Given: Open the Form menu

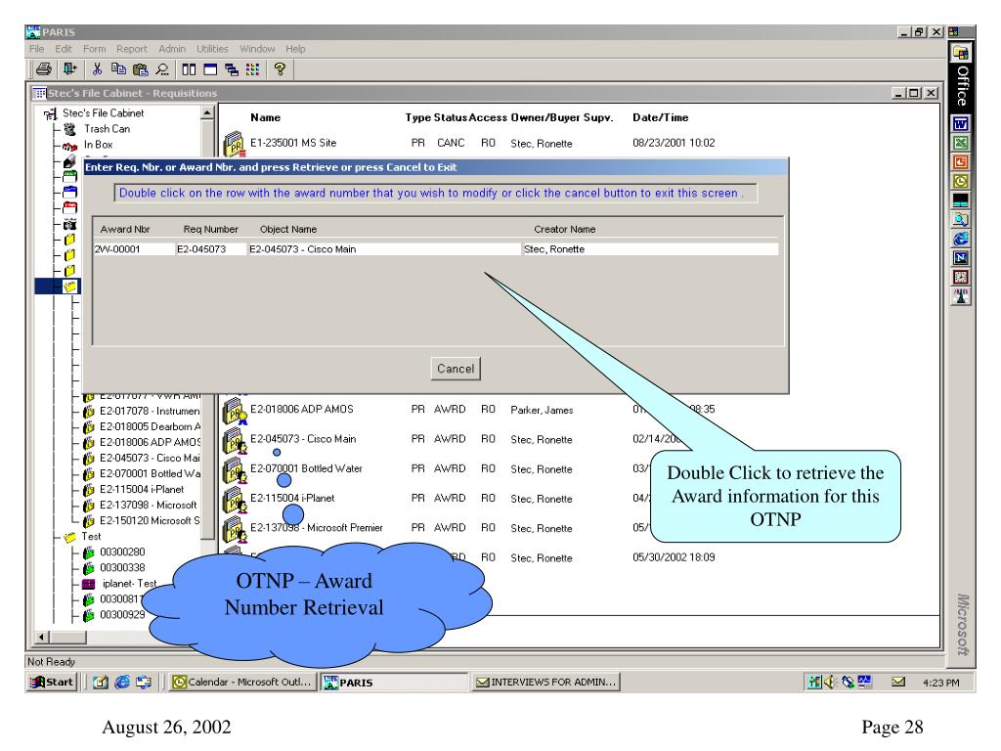Looking at the screenshot, I should click(x=95, y=49).
